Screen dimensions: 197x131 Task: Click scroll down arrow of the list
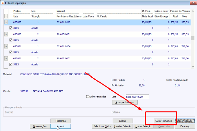click(x=193, y=67)
